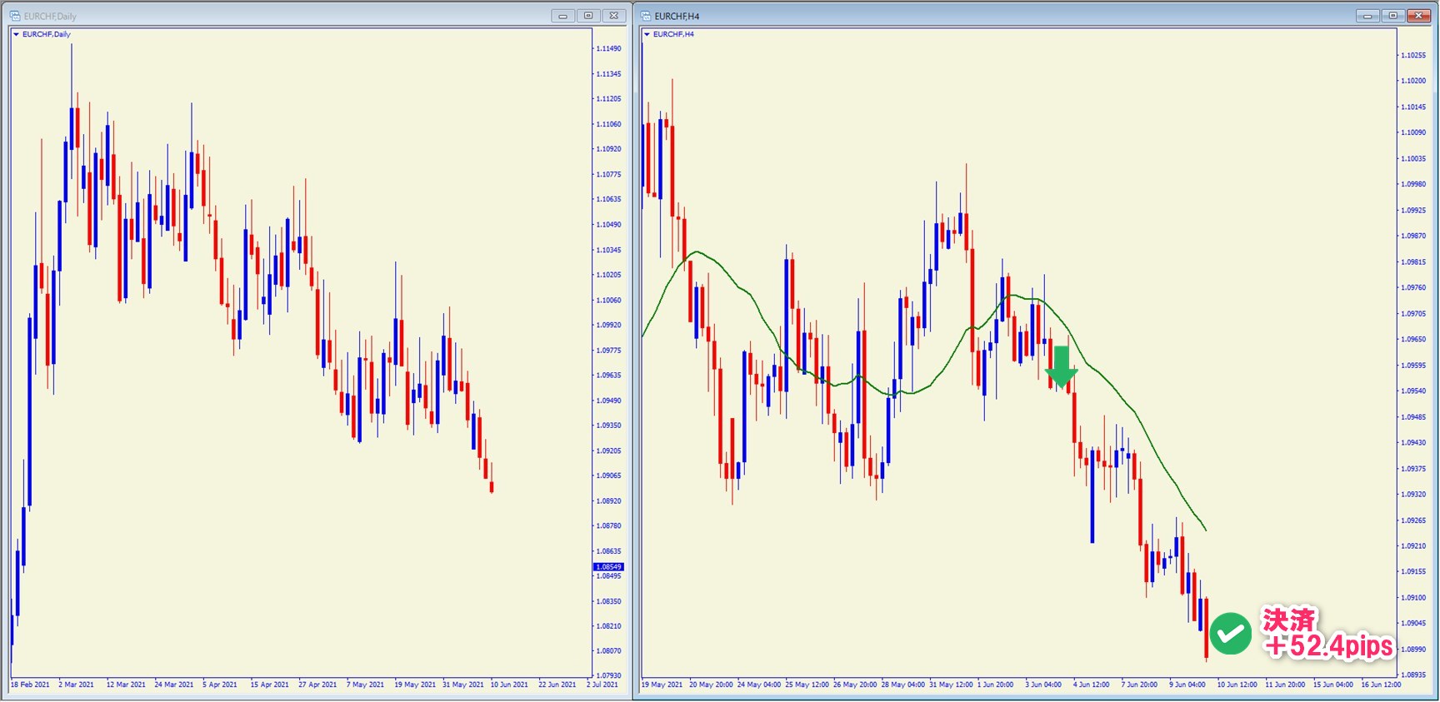Click the 1.10255 price on the H4 scale

coord(1413,55)
